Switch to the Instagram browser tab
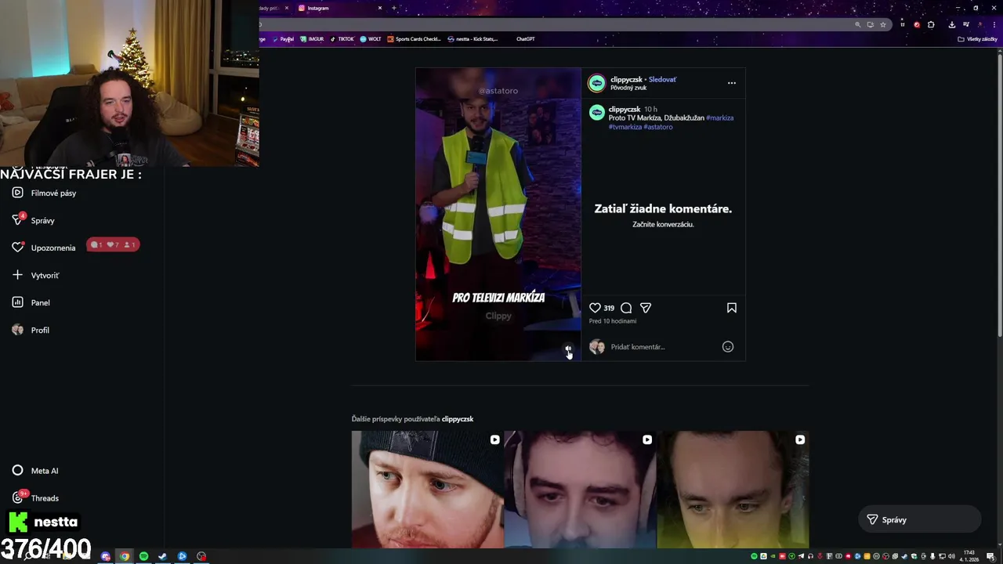Viewport: 1003px width, 564px height. point(337,8)
